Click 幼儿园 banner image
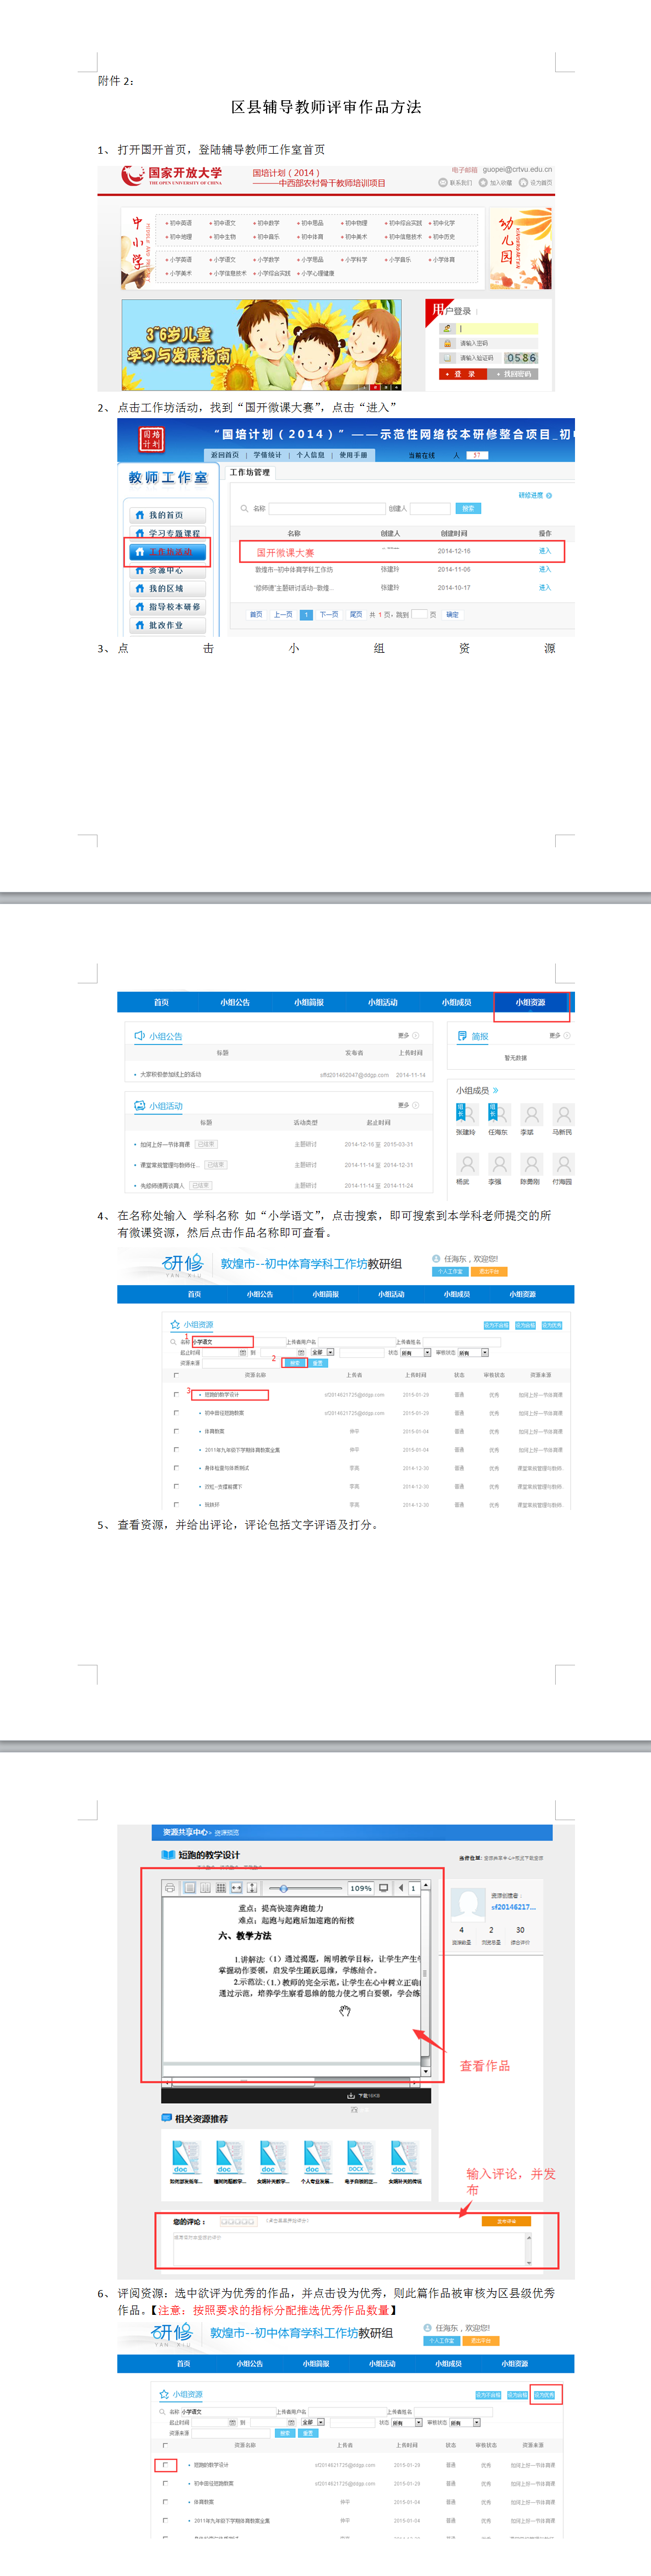Viewport: 651px width, 2576px height. pyautogui.click(x=520, y=249)
